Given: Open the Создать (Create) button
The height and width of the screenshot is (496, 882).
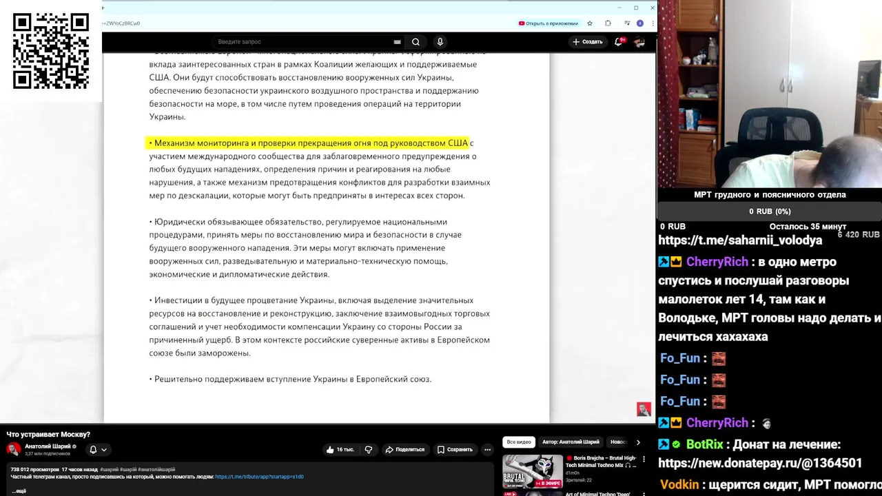Looking at the screenshot, I should point(587,42).
